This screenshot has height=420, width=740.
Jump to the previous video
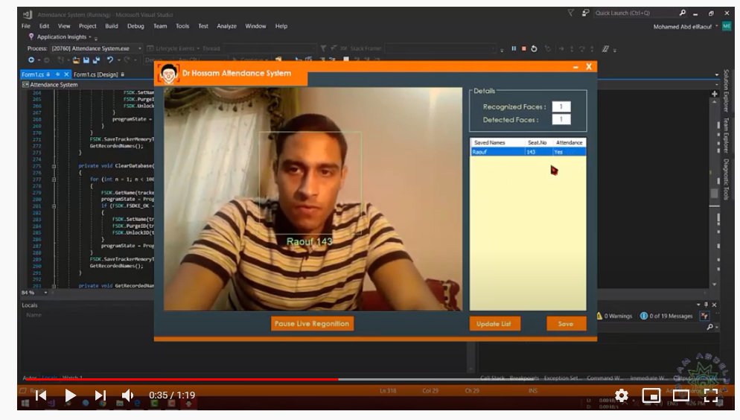pyautogui.click(x=41, y=395)
